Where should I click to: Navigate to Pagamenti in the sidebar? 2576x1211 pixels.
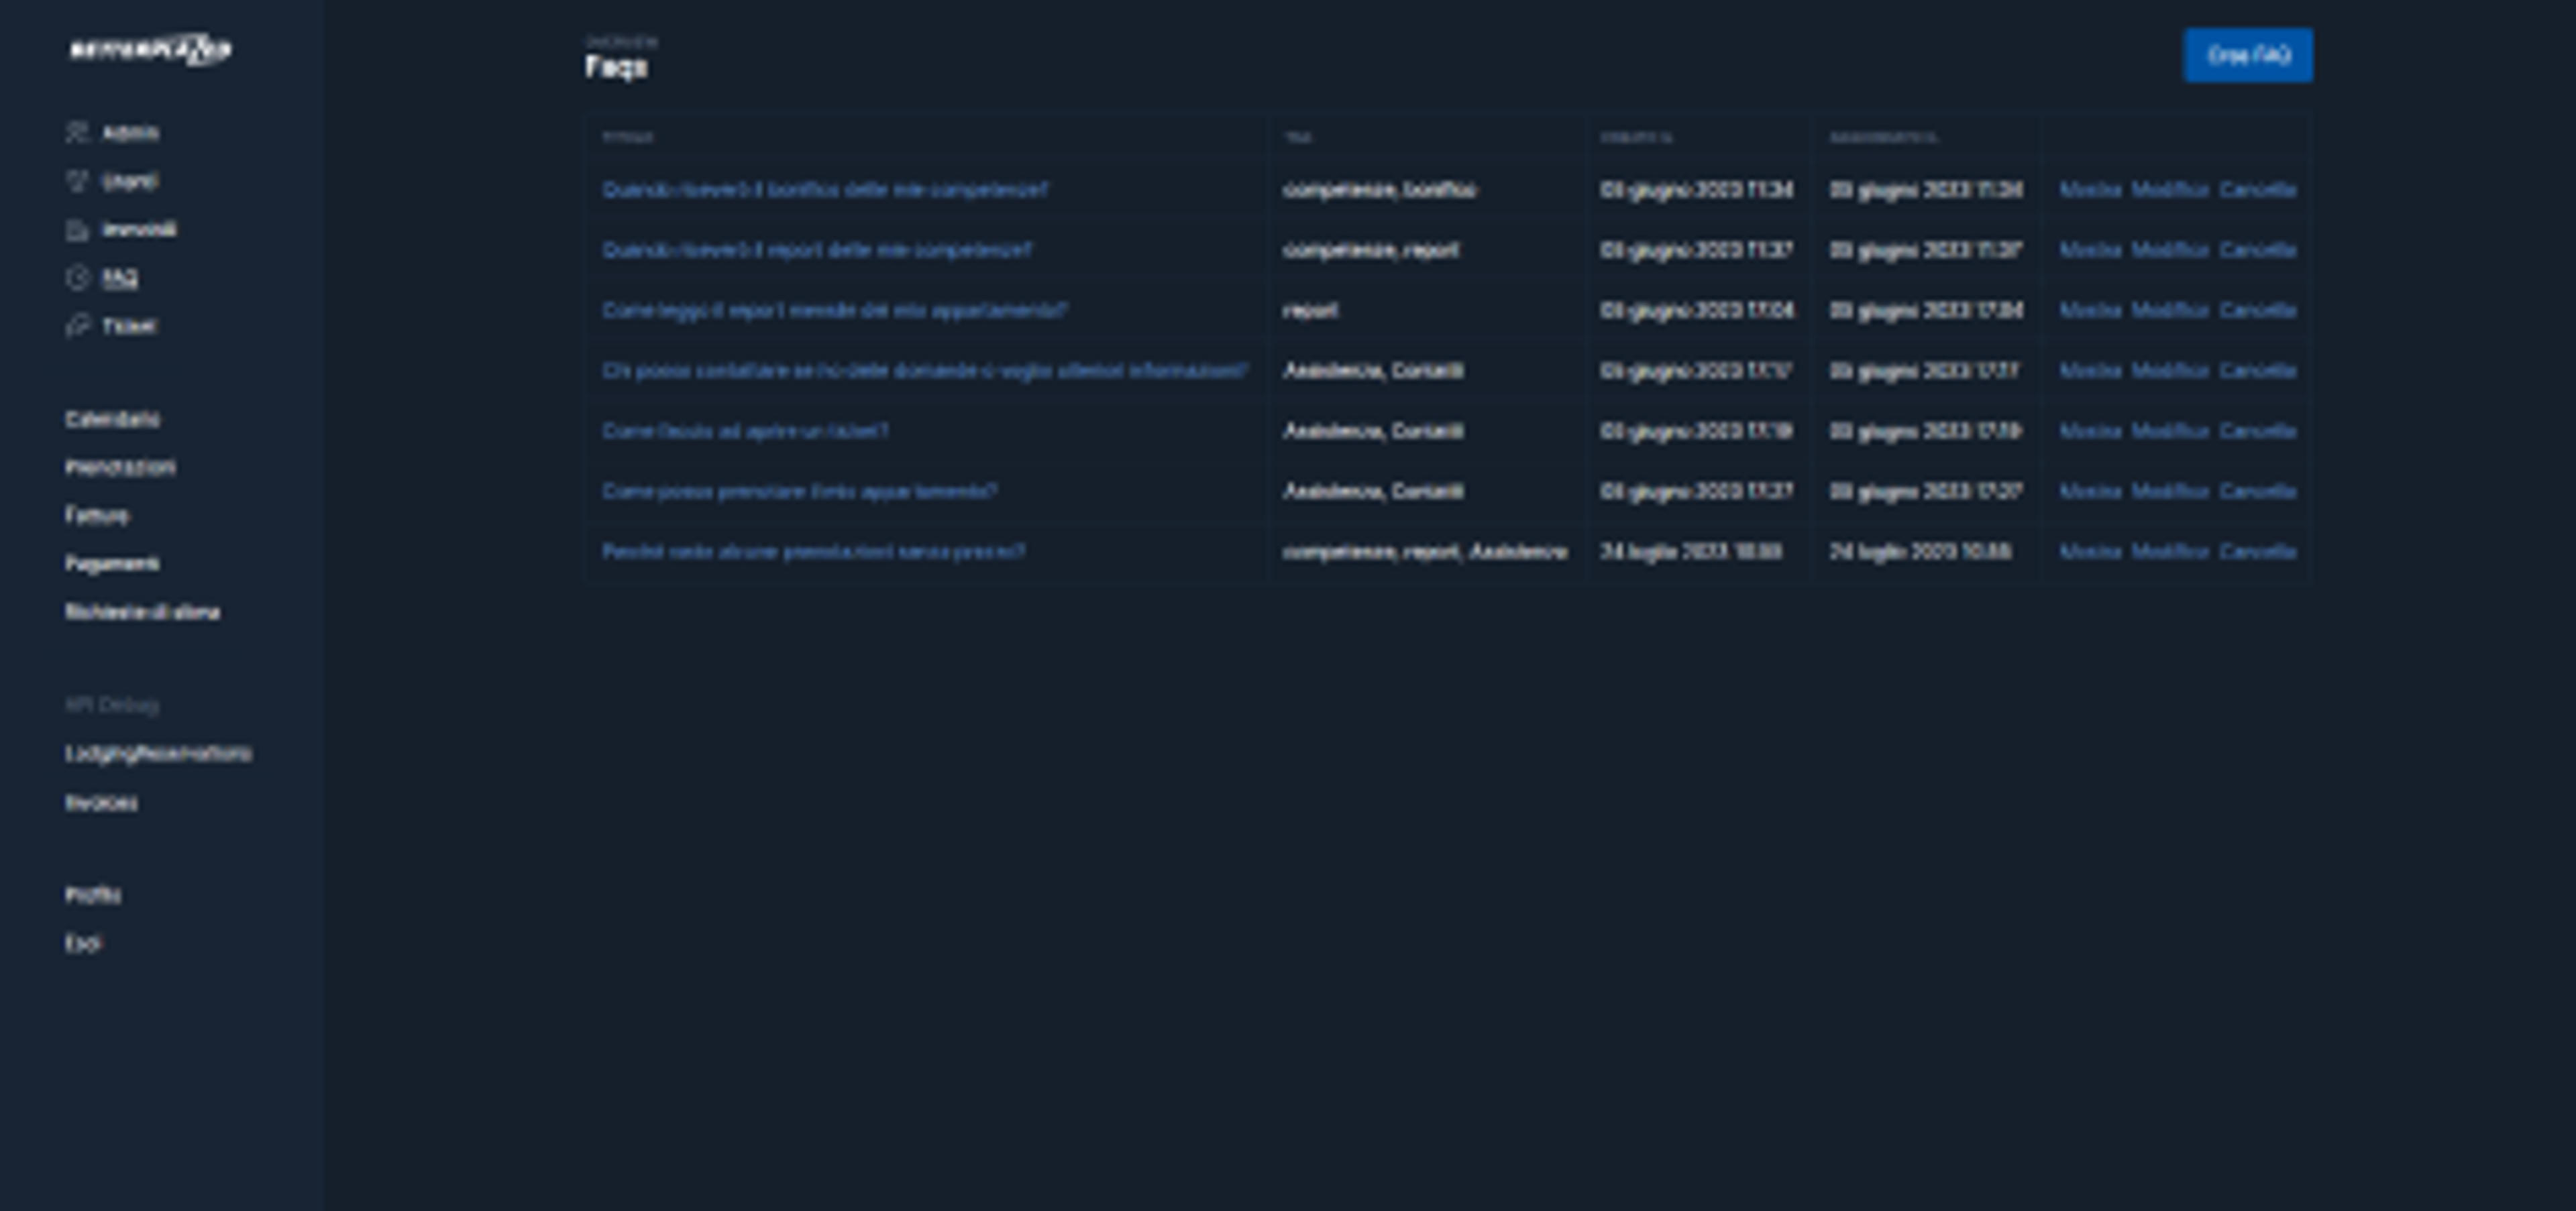(x=112, y=563)
